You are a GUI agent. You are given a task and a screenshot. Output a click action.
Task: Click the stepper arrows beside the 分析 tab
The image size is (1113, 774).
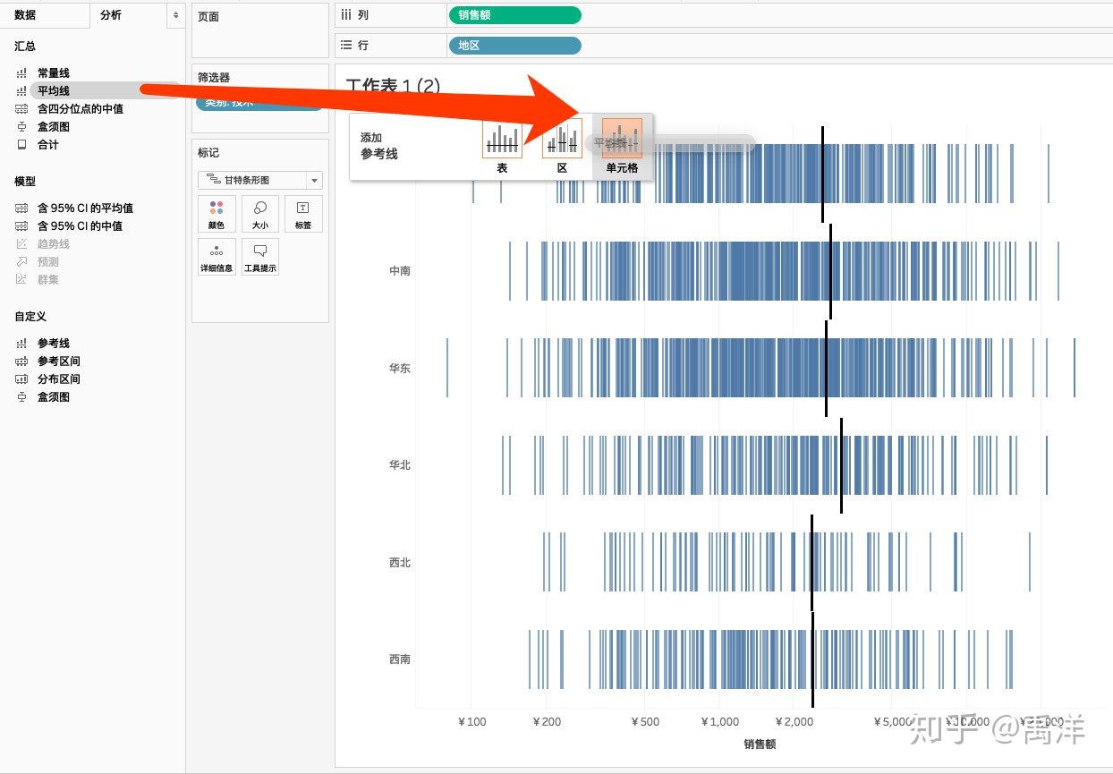click(176, 15)
